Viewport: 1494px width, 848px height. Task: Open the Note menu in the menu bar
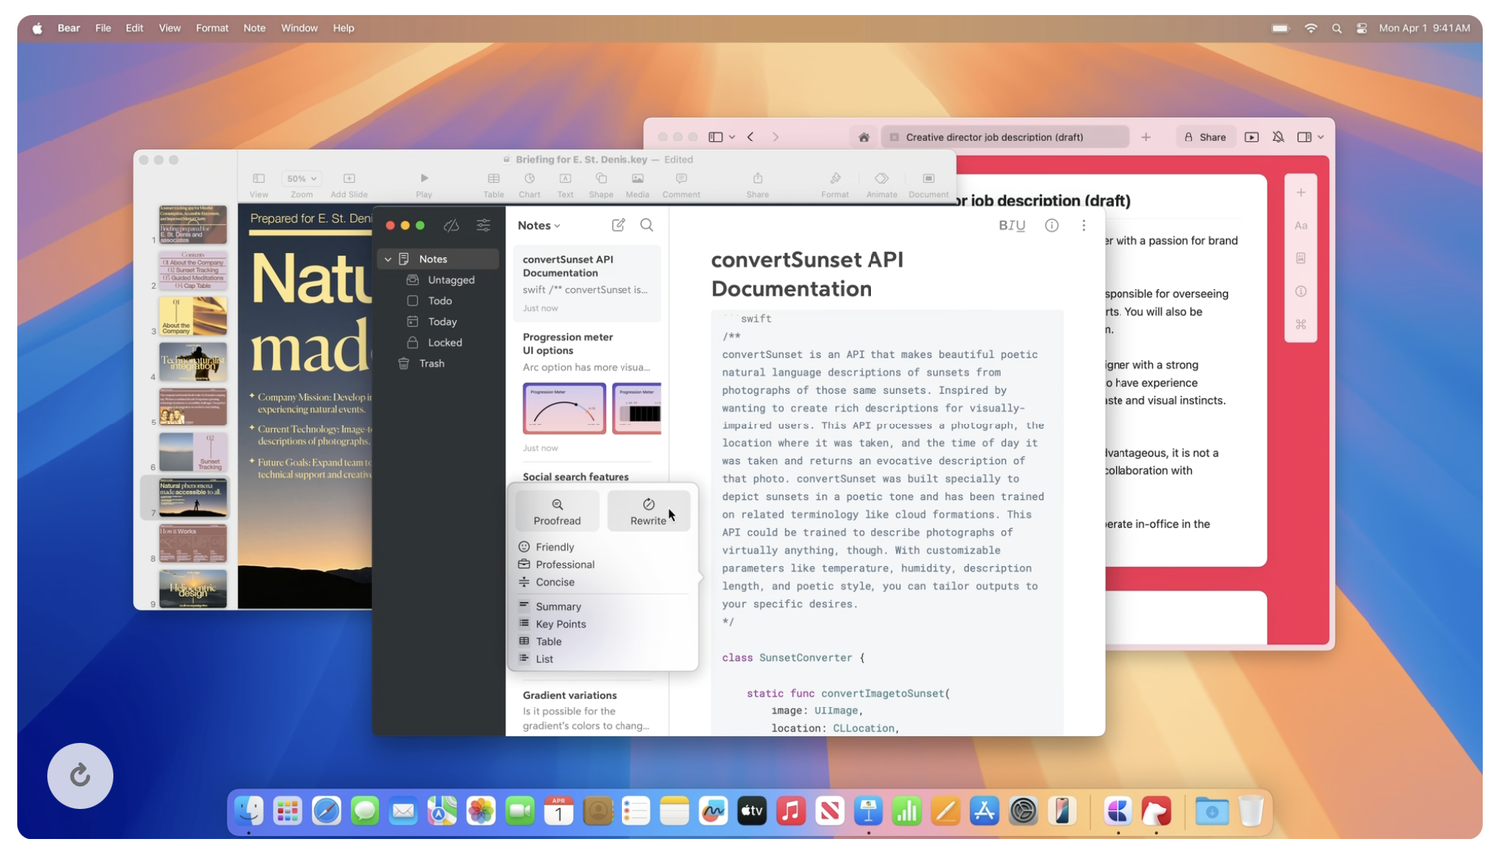[x=254, y=28]
